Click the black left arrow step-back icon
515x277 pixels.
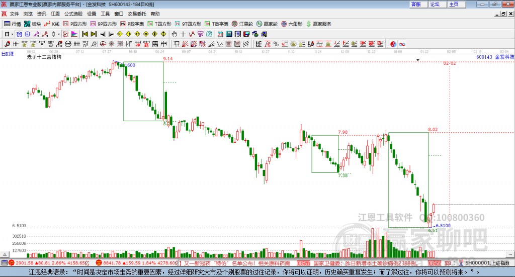coord(103,34)
